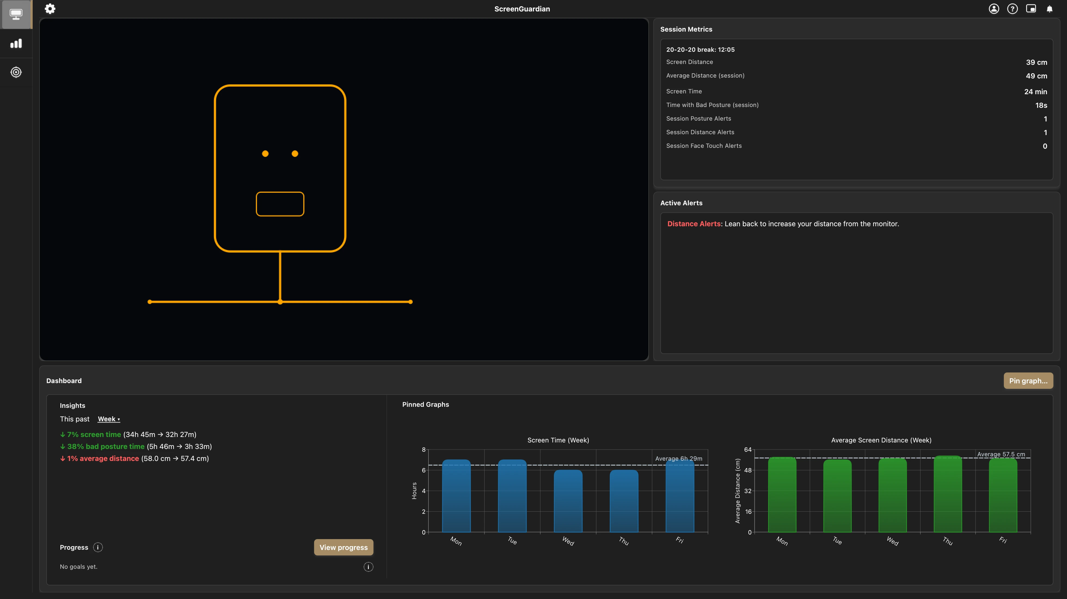Click the 20-20-20 break: 12:05 timer
This screenshot has height=599, width=1067.
(700, 50)
